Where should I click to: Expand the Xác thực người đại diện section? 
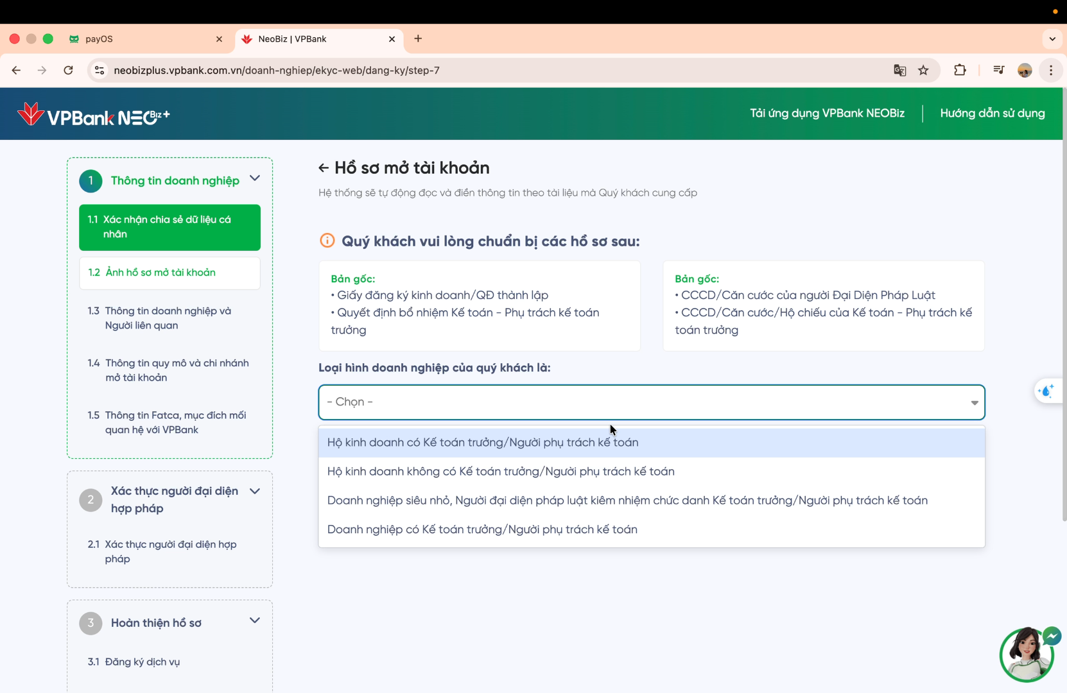click(255, 492)
